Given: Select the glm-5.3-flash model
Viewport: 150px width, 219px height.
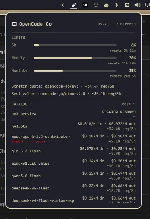Looking at the screenshot, I should (26, 151).
